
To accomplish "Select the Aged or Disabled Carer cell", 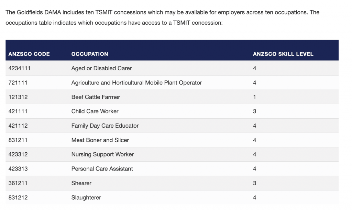I will [101, 68].
